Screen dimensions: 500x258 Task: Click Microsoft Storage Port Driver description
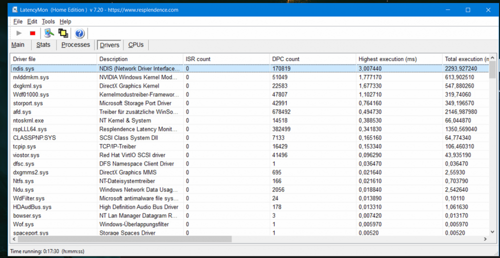135,103
